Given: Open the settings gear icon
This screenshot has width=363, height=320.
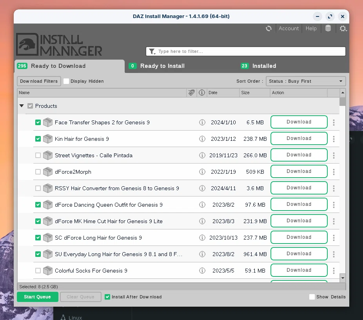Looking at the screenshot, I should click(x=343, y=29).
